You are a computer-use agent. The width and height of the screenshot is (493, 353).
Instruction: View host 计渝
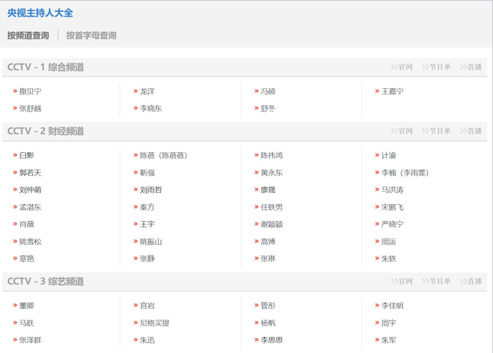coord(388,155)
